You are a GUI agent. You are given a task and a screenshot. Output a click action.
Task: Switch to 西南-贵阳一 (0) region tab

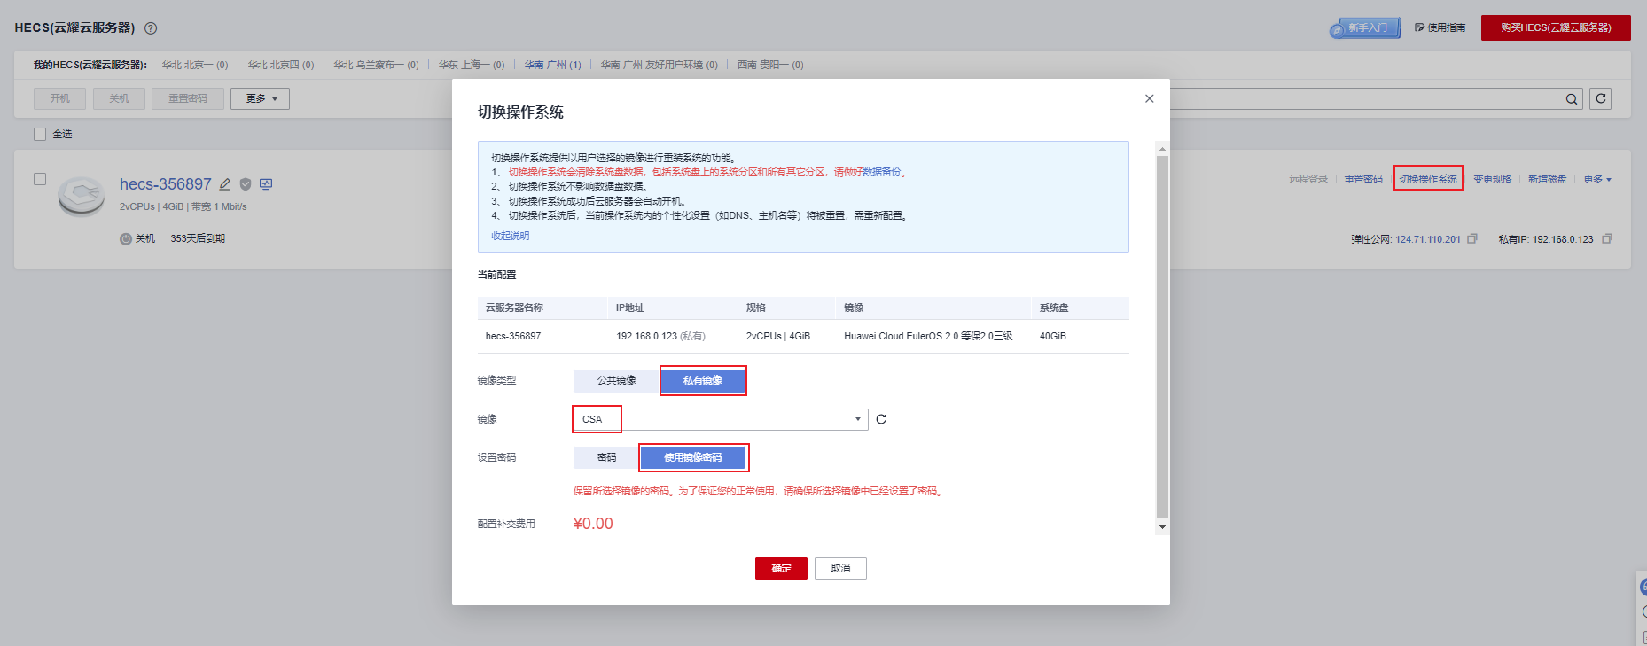click(x=770, y=65)
